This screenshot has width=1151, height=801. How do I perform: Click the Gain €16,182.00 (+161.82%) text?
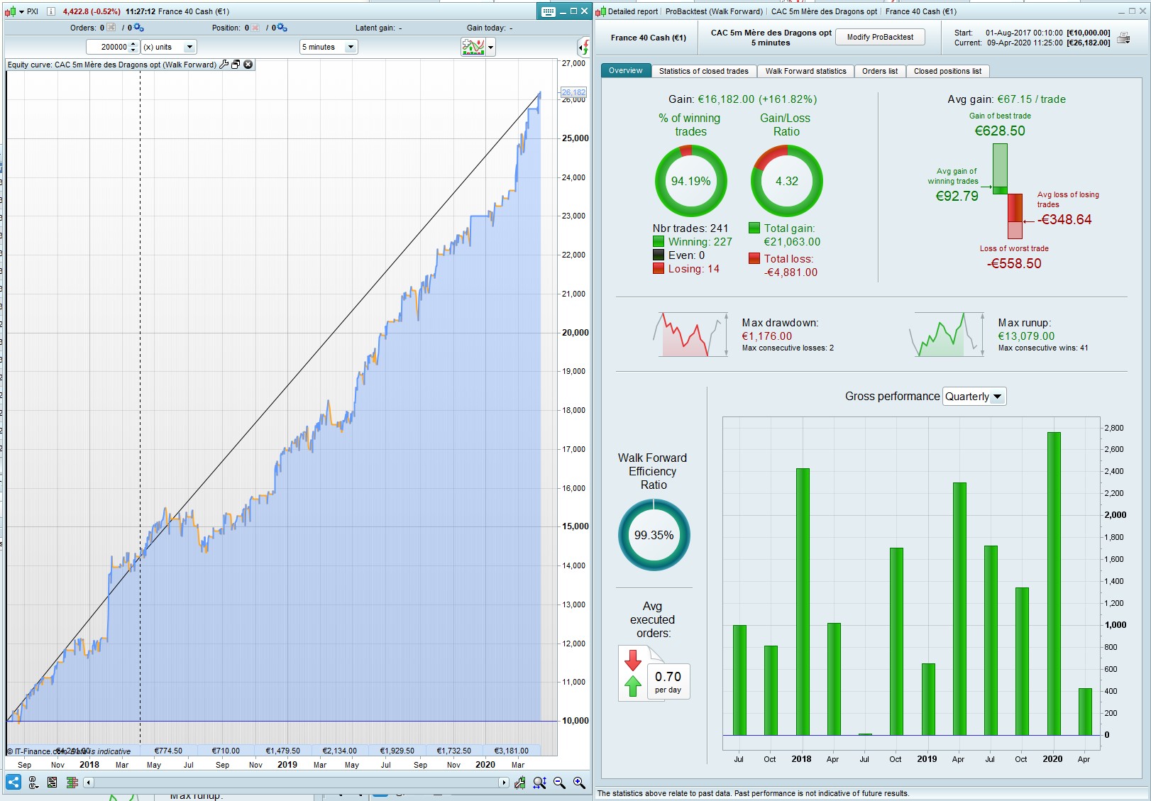742,99
